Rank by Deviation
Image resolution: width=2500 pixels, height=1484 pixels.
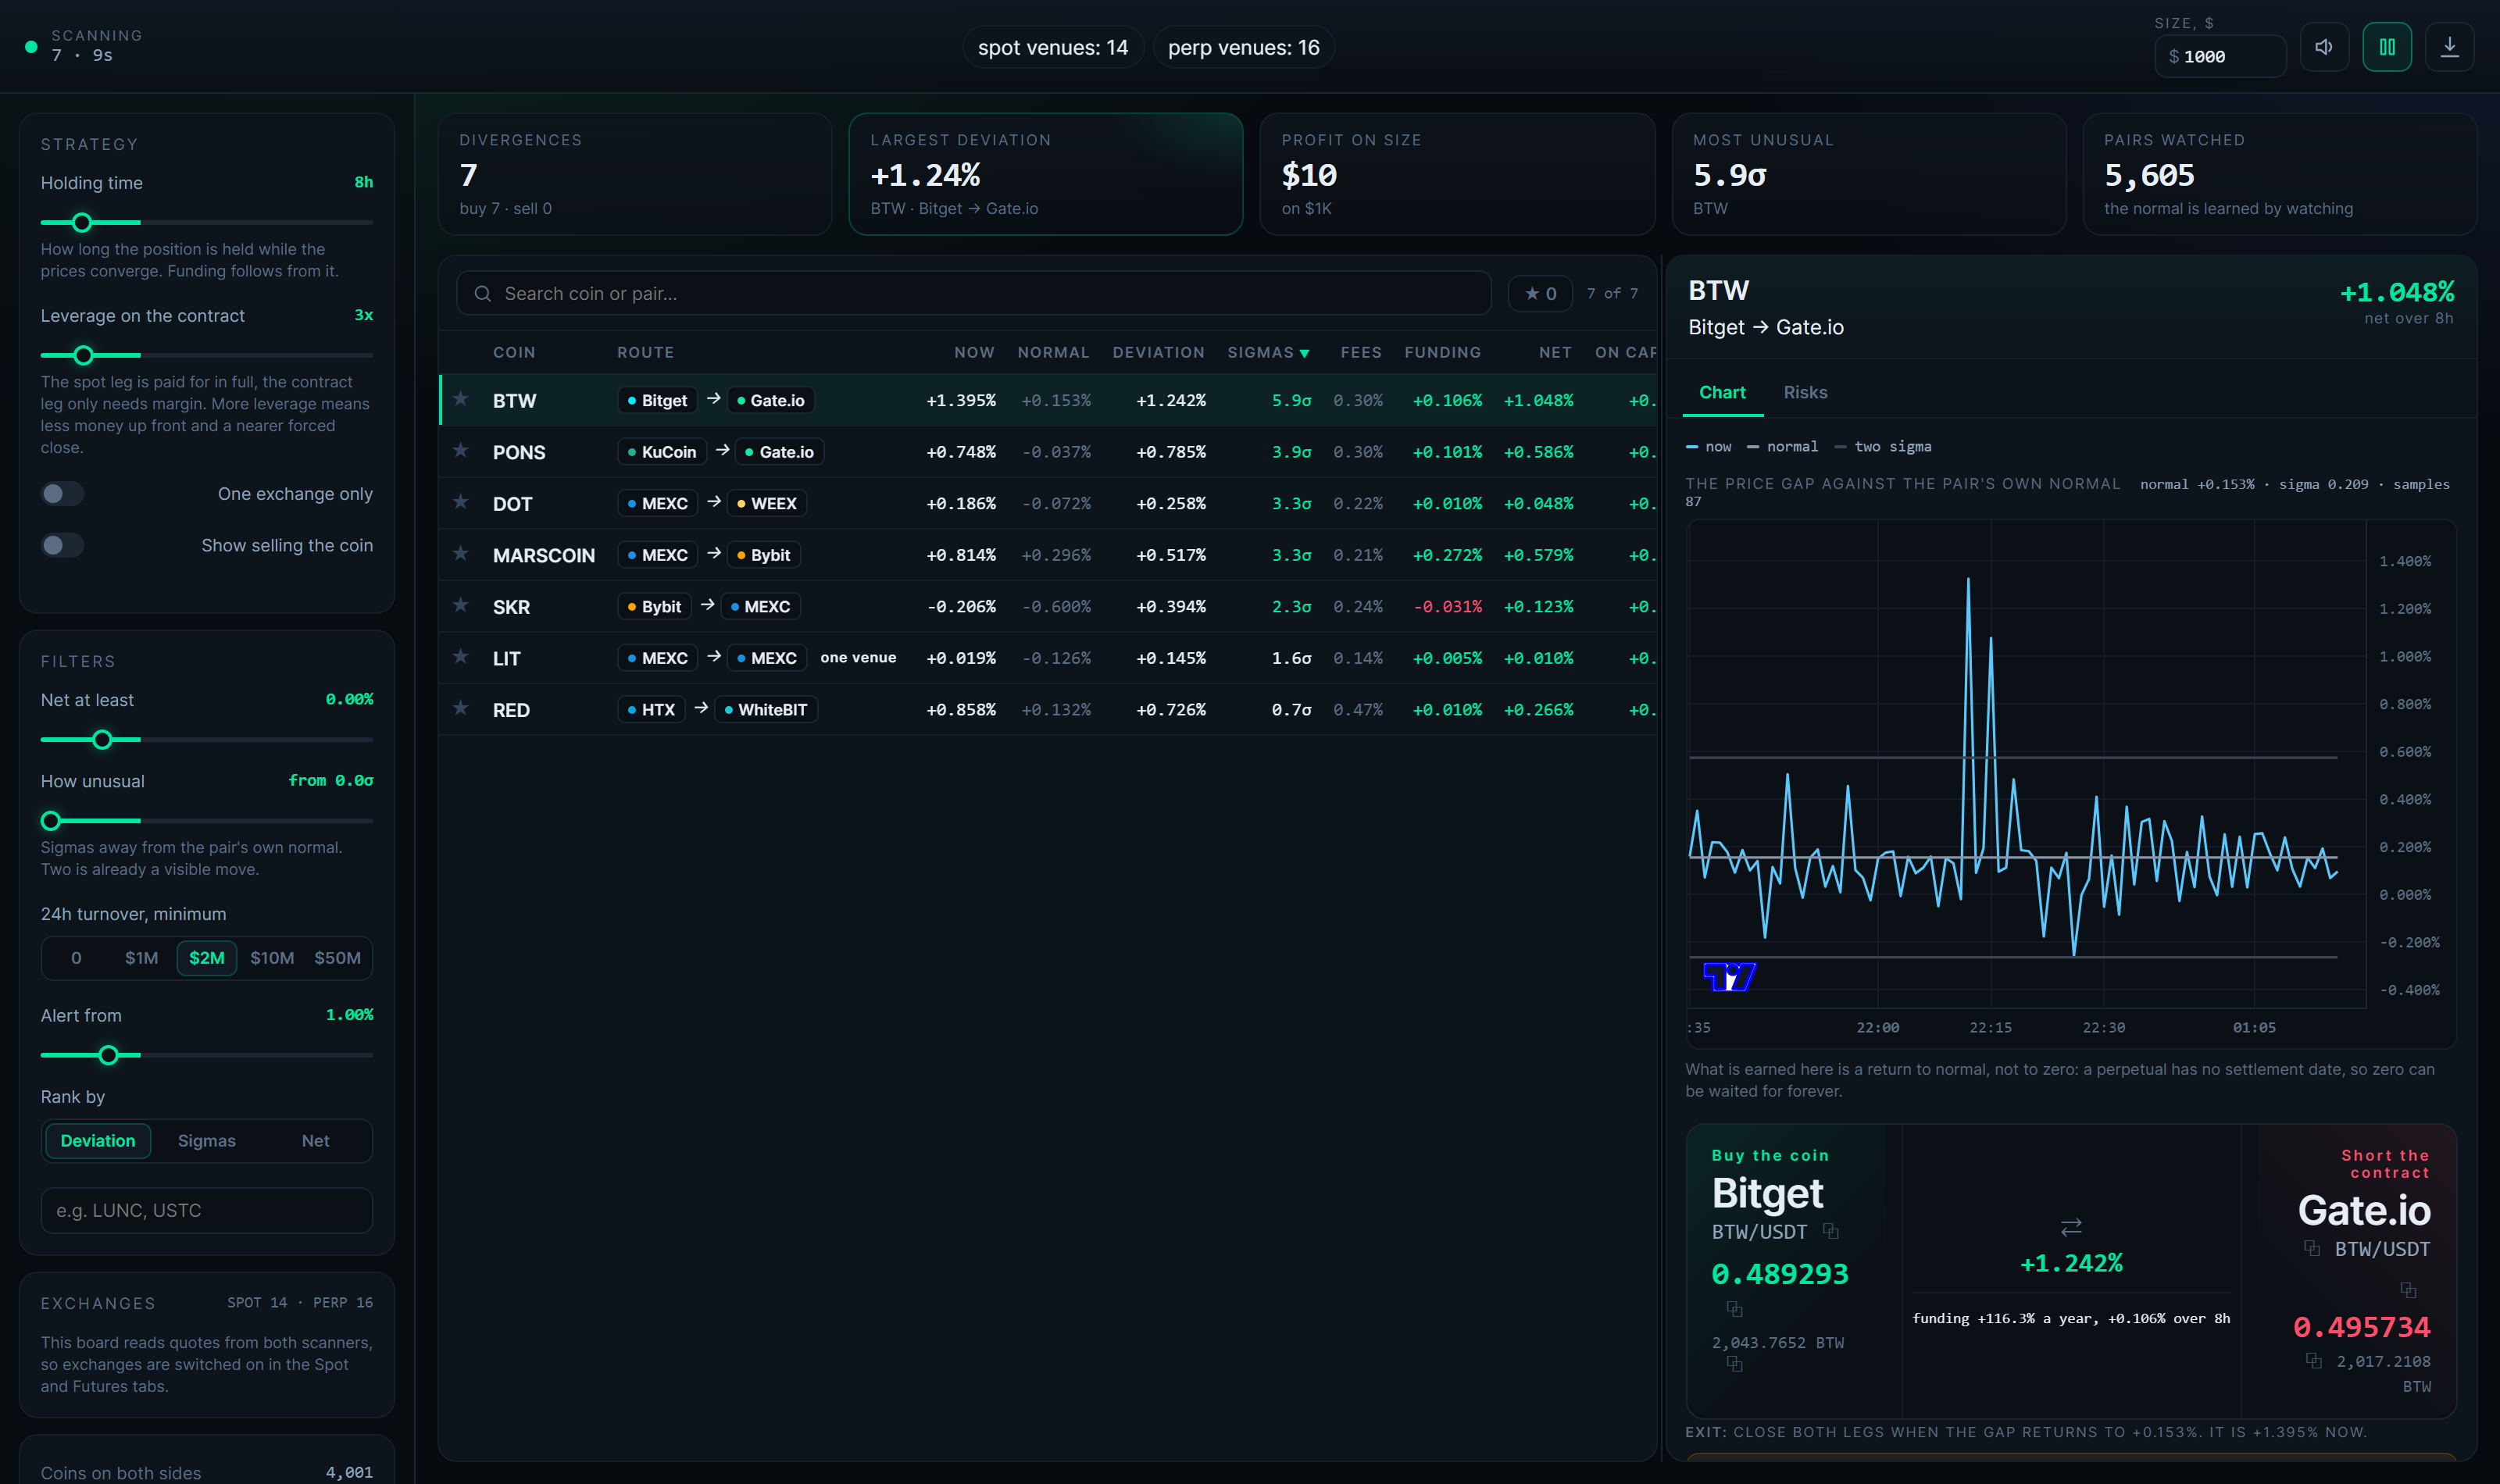[98, 1141]
